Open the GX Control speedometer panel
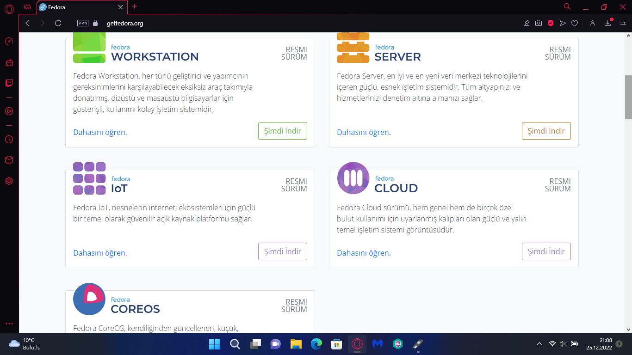Screen dimensions: 632x355 point(9,42)
